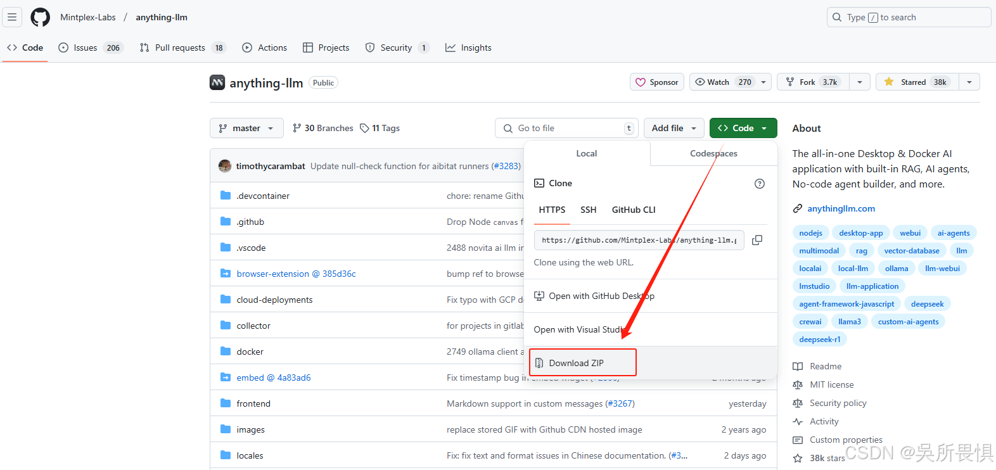Viewport: 996px width, 470px height.
Task: Click the top search box
Action: (x=909, y=17)
